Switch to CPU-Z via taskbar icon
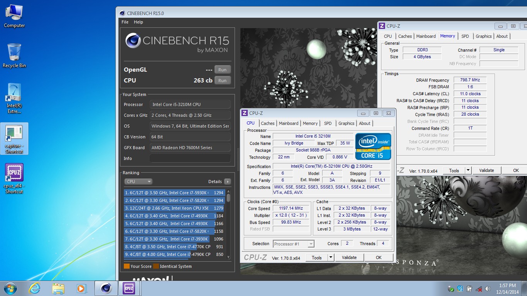 tap(129, 288)
